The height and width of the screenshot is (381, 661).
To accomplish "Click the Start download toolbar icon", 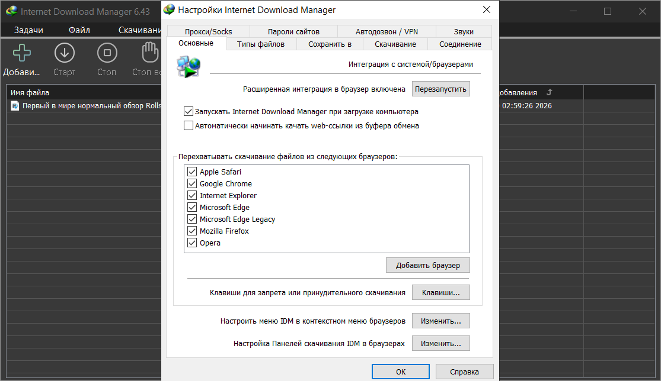I will tap(65, 53).
